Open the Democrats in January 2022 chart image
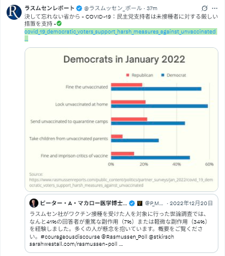This screenshot has height=256, width=225. pyautogui.click(x=121, y=120)
